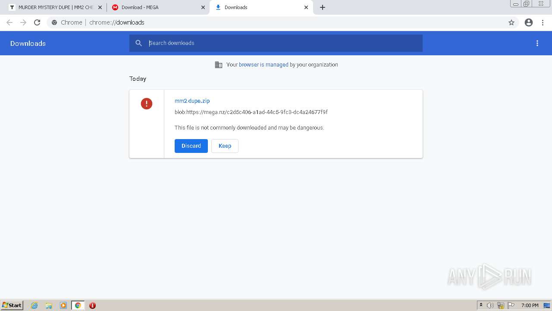
Task: Go forward with the forward arrow
Action: (23, 22)
